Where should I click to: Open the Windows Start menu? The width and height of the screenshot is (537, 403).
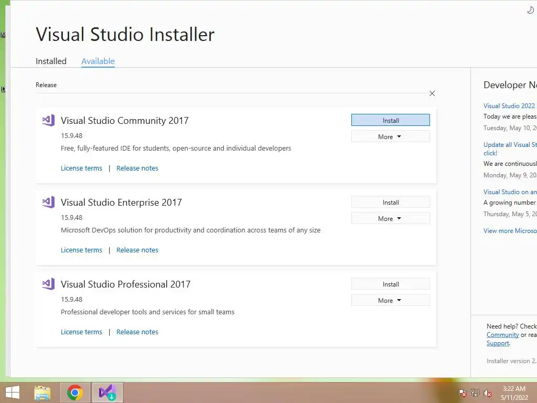tap(13, 393)
